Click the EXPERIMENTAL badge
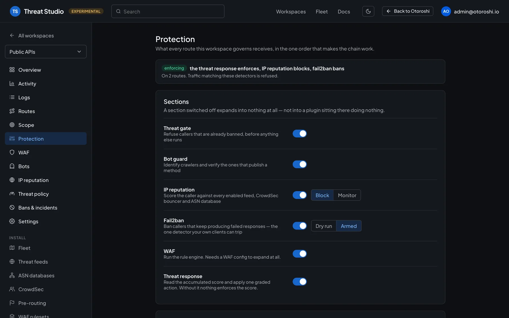Viewport: 509px width, 318px height. click(86, 11)
